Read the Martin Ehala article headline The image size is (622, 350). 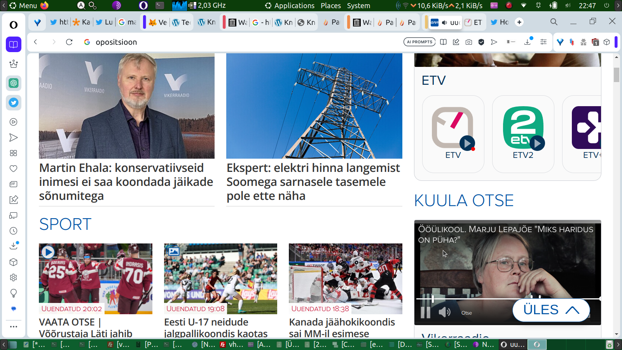click(x=126, y=182)
